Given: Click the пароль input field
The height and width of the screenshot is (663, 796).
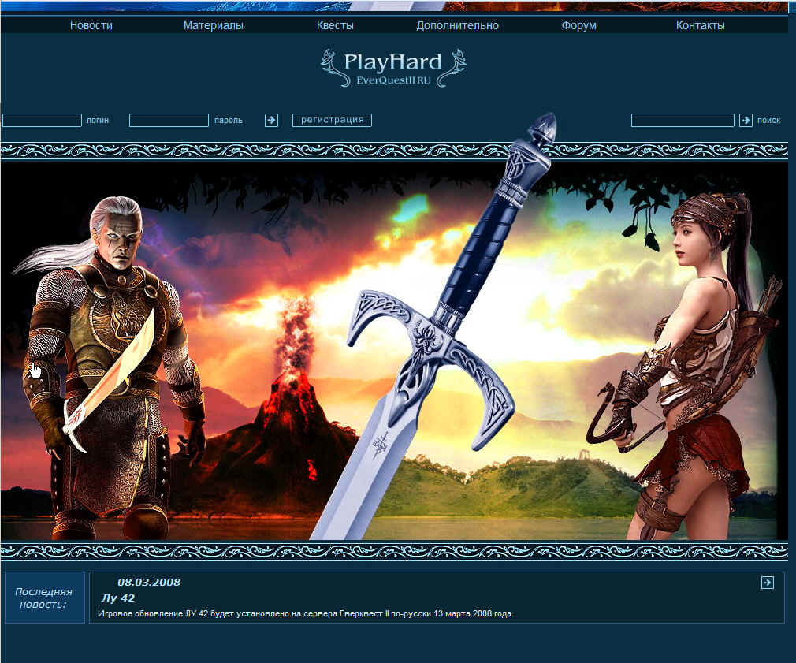Looking at the screenshot, I should [169, 120].
